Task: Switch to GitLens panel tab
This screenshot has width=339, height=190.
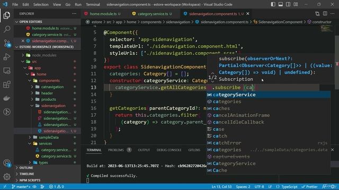Action: point(194,150)
